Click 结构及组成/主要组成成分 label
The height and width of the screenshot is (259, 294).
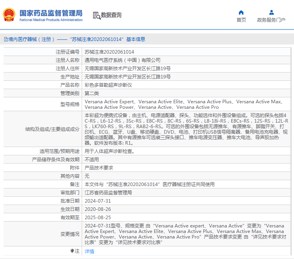[52, 129]
